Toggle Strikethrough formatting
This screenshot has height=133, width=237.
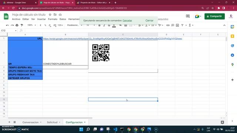tap(109, 25)
